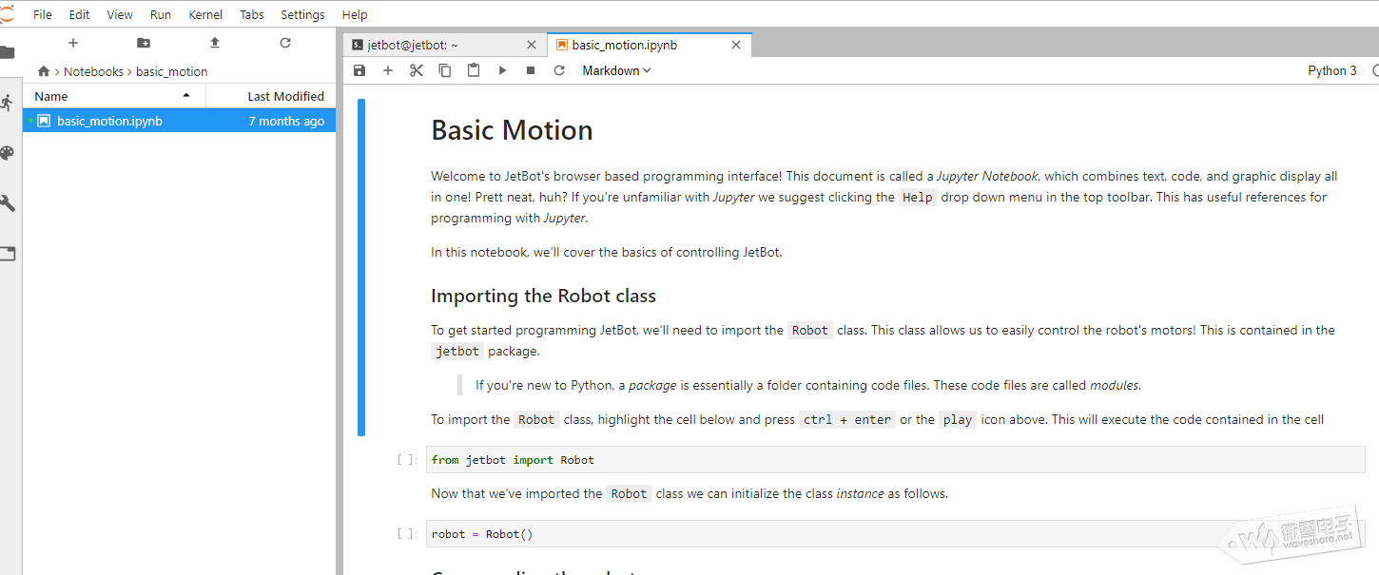Close the basic_motion.ipynb tab

pyautogui.click(x=736, y=45)
